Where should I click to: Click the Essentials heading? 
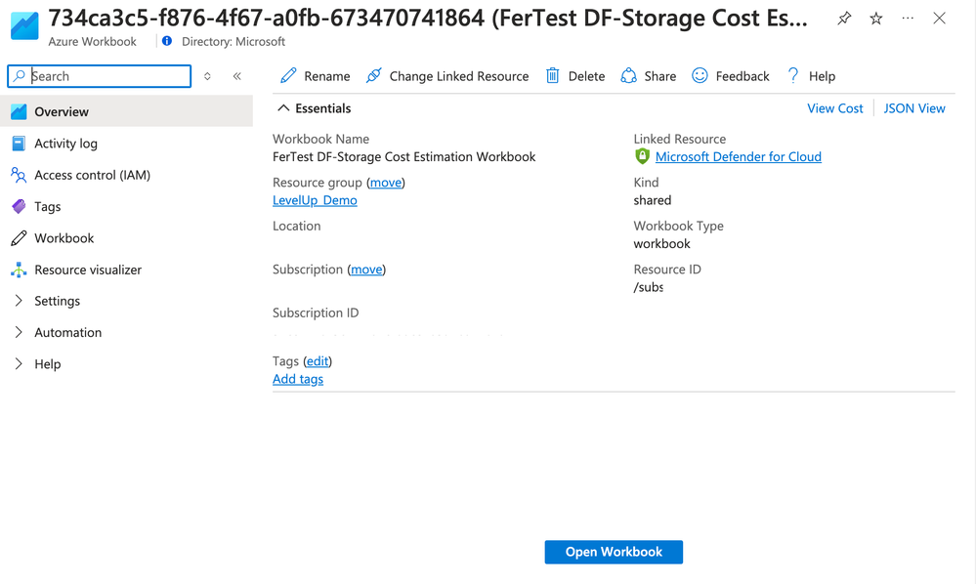point(323,108)
